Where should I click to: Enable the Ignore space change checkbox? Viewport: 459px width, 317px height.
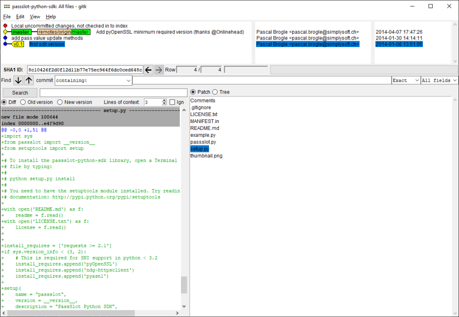[173, 102]
